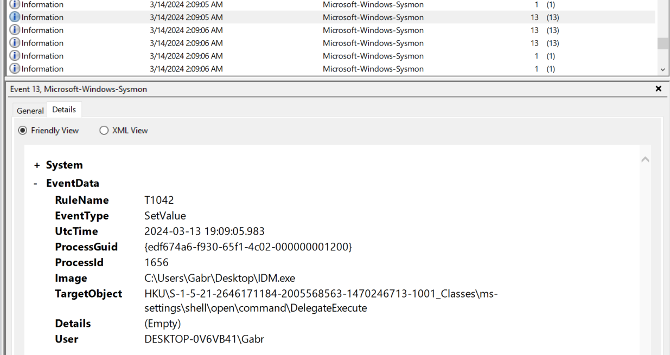Click the T1042 RuleName value
This screenshot has width=670, height=355.
pyautogui.click(x=159, y=200)
